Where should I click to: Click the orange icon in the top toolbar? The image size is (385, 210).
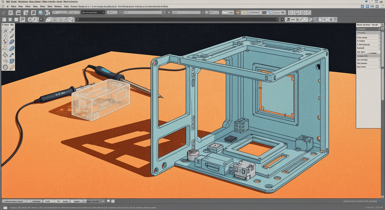[x=238, y=12]
